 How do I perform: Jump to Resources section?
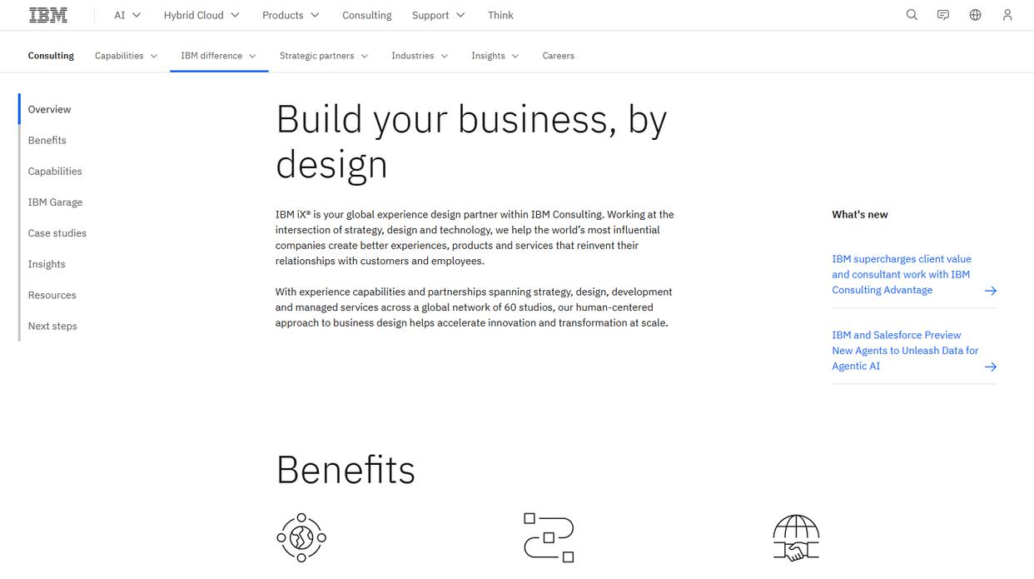click(52, 295)
